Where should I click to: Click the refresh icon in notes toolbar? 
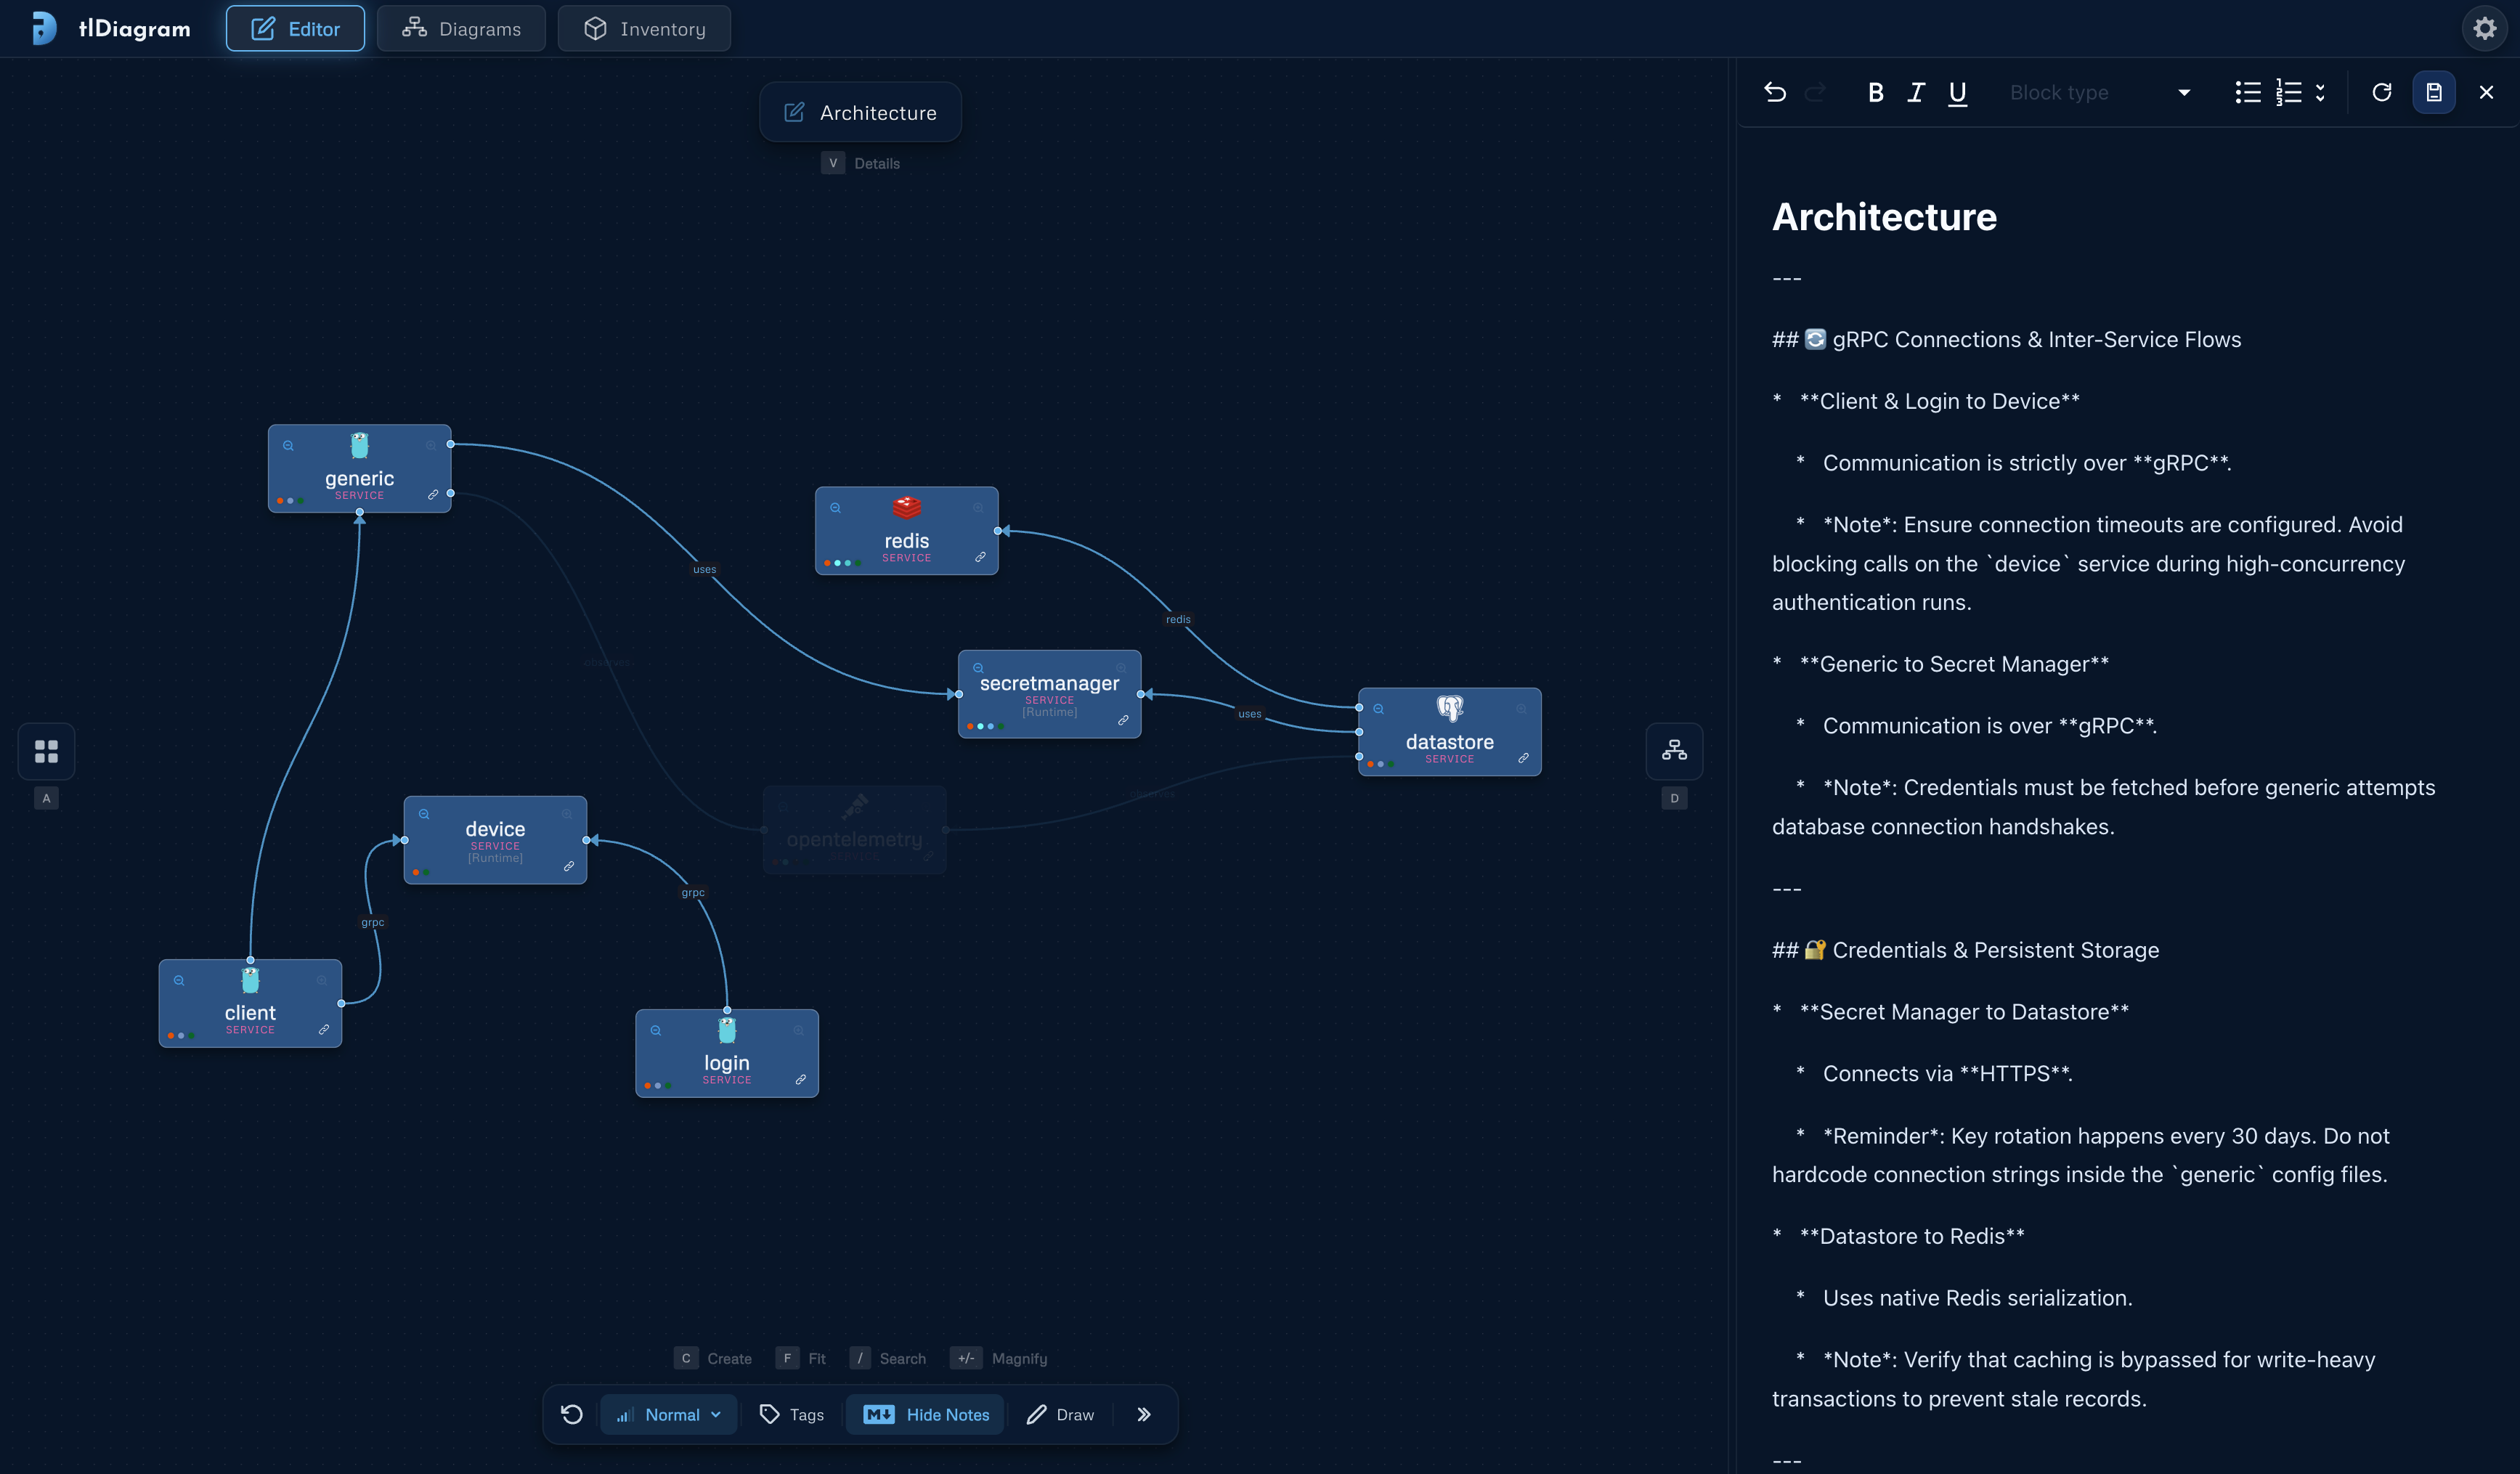[x=2382, y=92]
